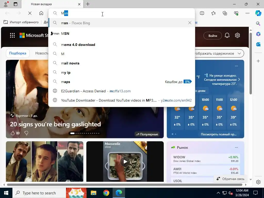Image resolution: width=264 pixels, height=198 pixels.
Task: Click the Войти sign-in button
Action: (213, 36)
